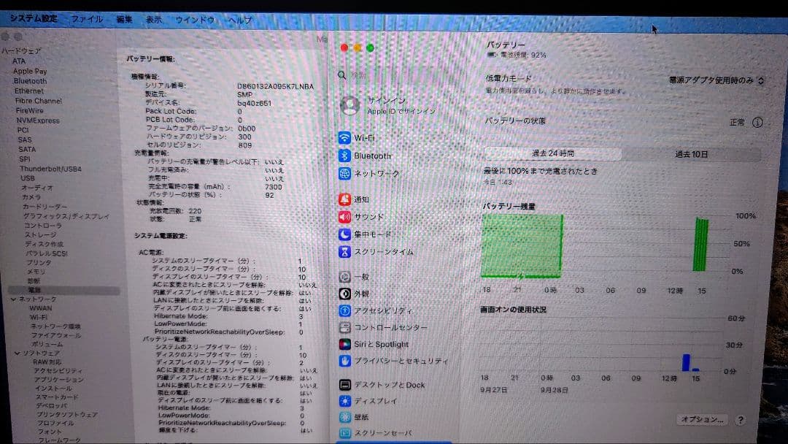The width and height of the screenshot is (788, 444).
Task: Open サウンド sound settings
Action: tap(368, 216)
